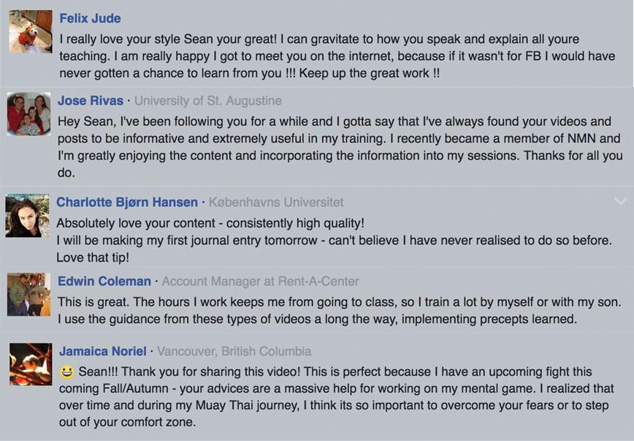The height and width of the screenshot is (441, 634).
Task: Click the smiley emoji in Jamaica's comment
Action: pyautogui.click(x=66, y=372)
